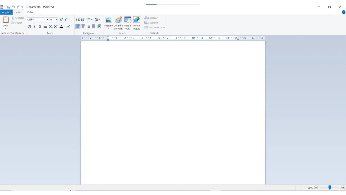Click in the blank document page
Viewport: 346px width, 195px height.
[173, 113]
